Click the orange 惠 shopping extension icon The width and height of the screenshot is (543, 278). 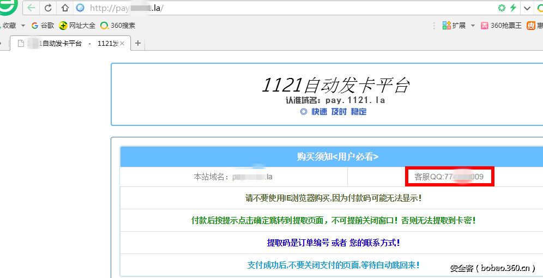pyautogui.click(x=531, y=25)
